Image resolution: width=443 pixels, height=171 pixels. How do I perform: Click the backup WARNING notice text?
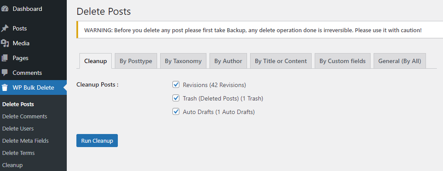pos(253,30)
